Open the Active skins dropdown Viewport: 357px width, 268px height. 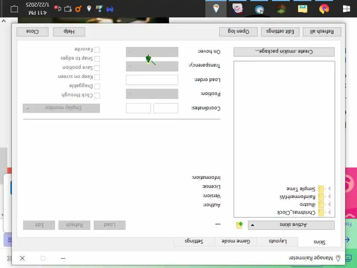click(291, 225)
